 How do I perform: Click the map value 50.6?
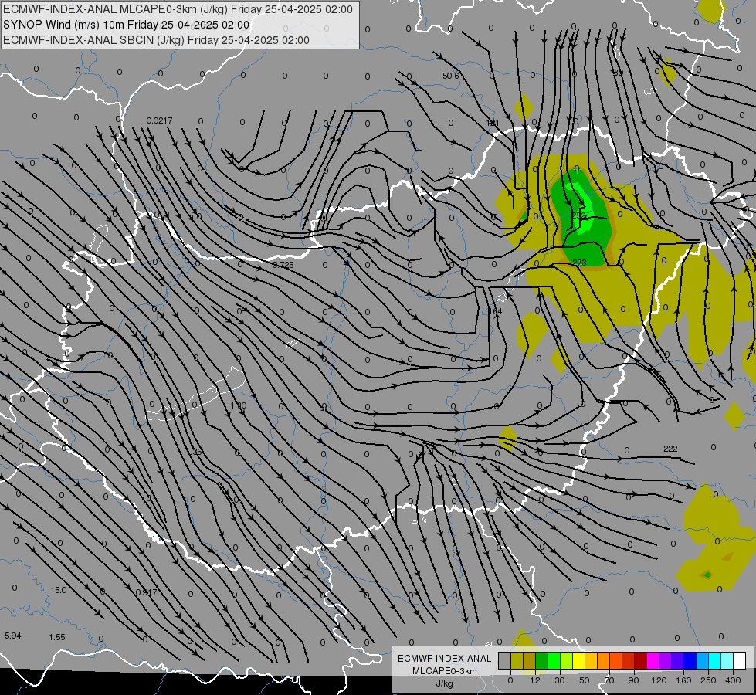point(451,76)
